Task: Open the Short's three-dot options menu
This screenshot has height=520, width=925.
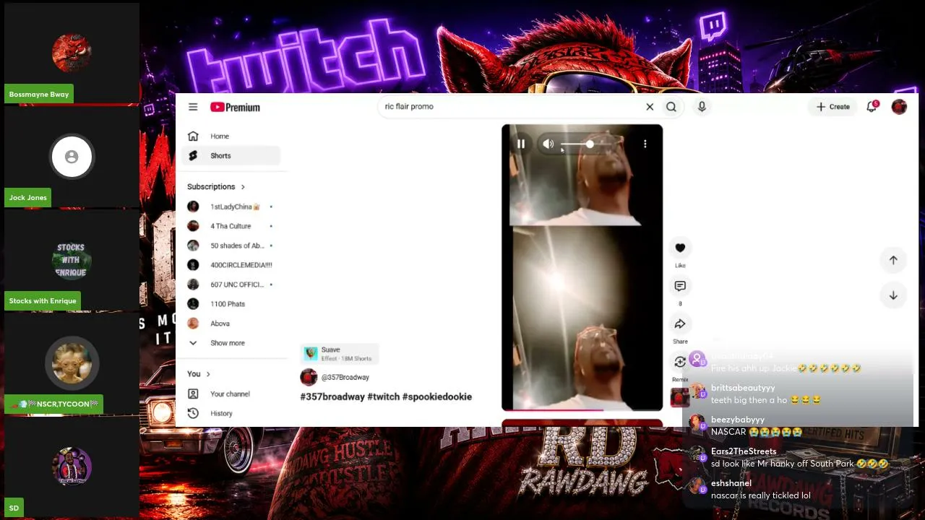Action: coord(645,144)
